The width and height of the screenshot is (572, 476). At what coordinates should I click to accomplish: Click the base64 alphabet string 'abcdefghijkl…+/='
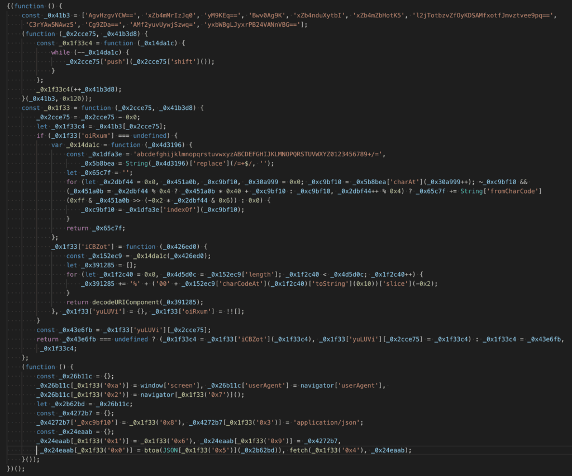coord(258,154)
